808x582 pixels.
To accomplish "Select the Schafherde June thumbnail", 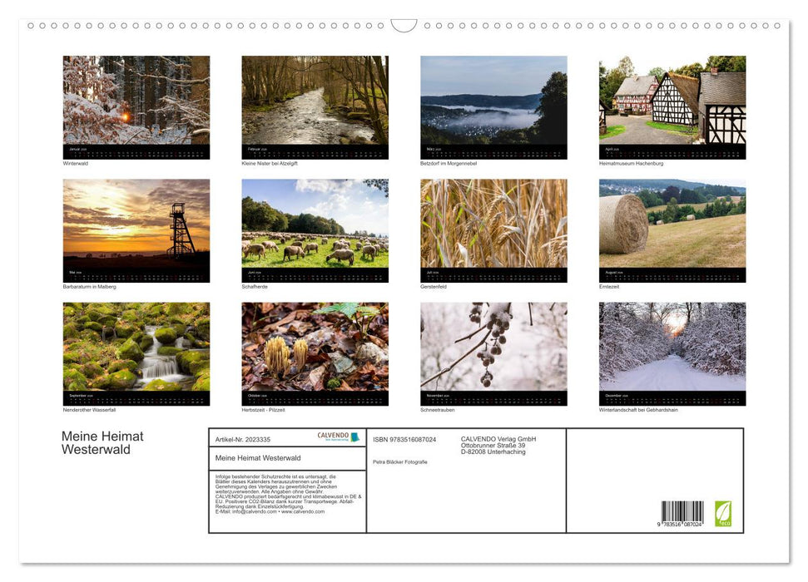I will (x=315, y=229).
